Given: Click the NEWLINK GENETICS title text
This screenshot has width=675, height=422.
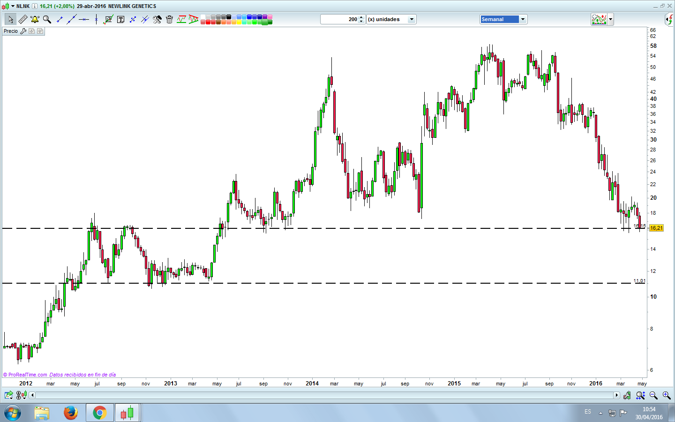Looking at the screenshot, I should coord(132,6).
